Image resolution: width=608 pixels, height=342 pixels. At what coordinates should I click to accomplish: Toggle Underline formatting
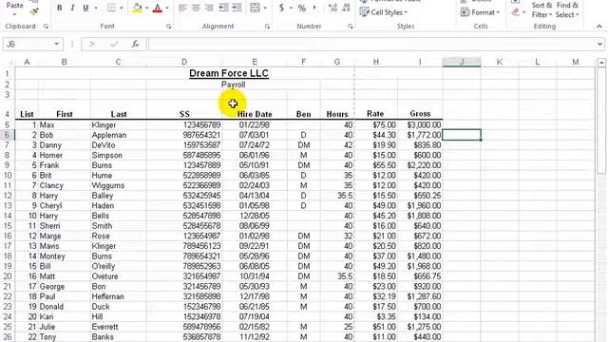[x=85, y=8]
